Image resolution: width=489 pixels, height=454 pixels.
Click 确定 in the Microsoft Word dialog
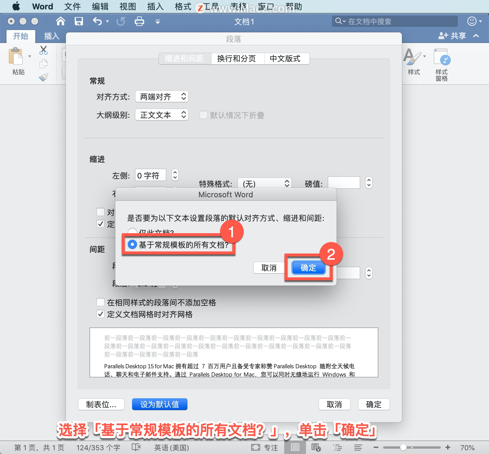pyautogui.click(x=308, y=268)
